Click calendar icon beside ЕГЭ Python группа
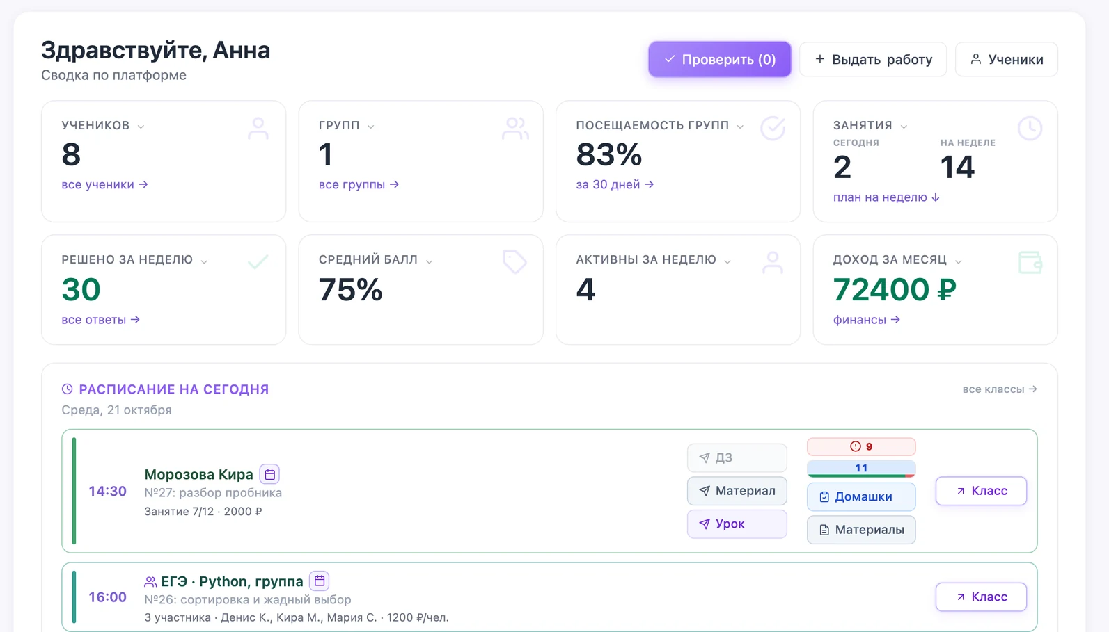Viewport: 1109px width, 632px height. tap(320, 581)
